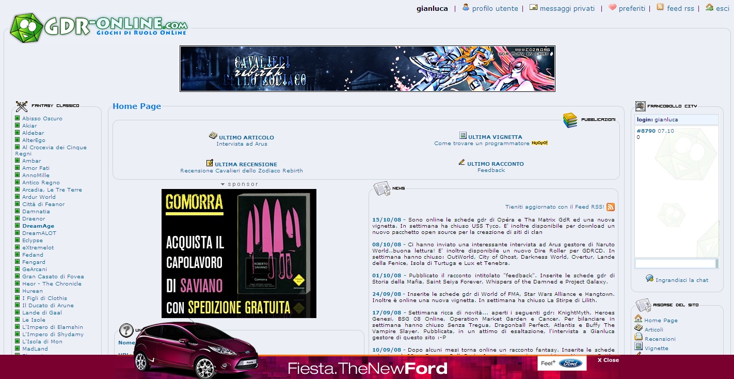Open Abisso Oscuro in game list

[x=42, y=119]
